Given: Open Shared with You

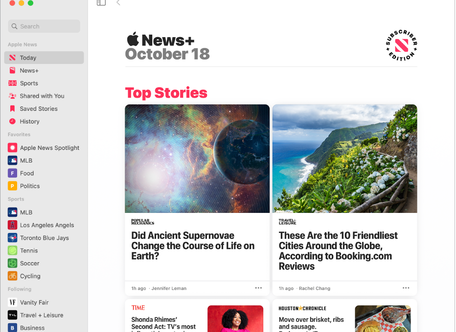Looking at the screenshot, I should tap(44, 96).
